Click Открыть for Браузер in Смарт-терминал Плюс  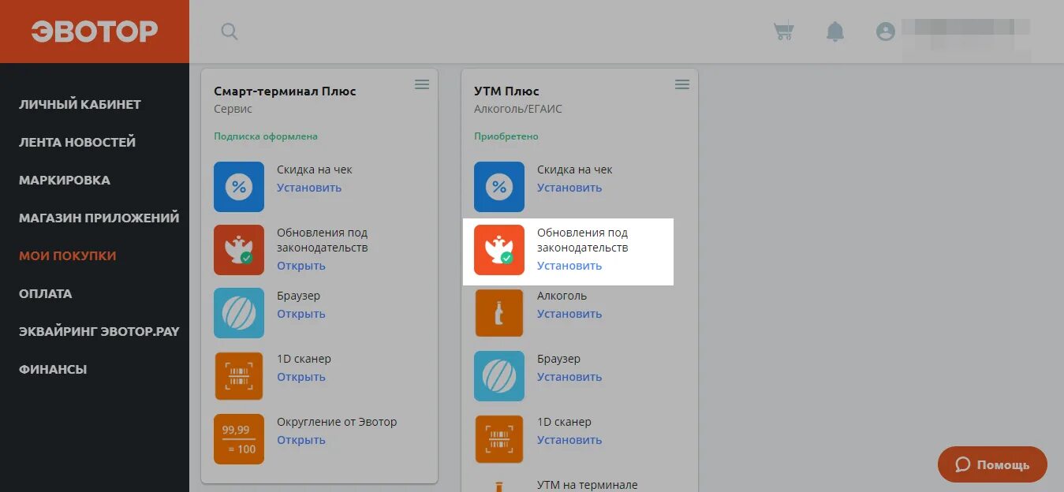pos(301,314)
